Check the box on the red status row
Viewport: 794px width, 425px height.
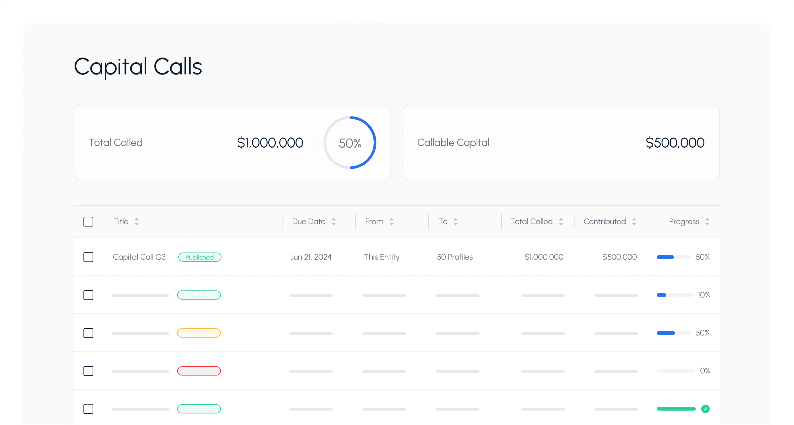pos(88,371)
